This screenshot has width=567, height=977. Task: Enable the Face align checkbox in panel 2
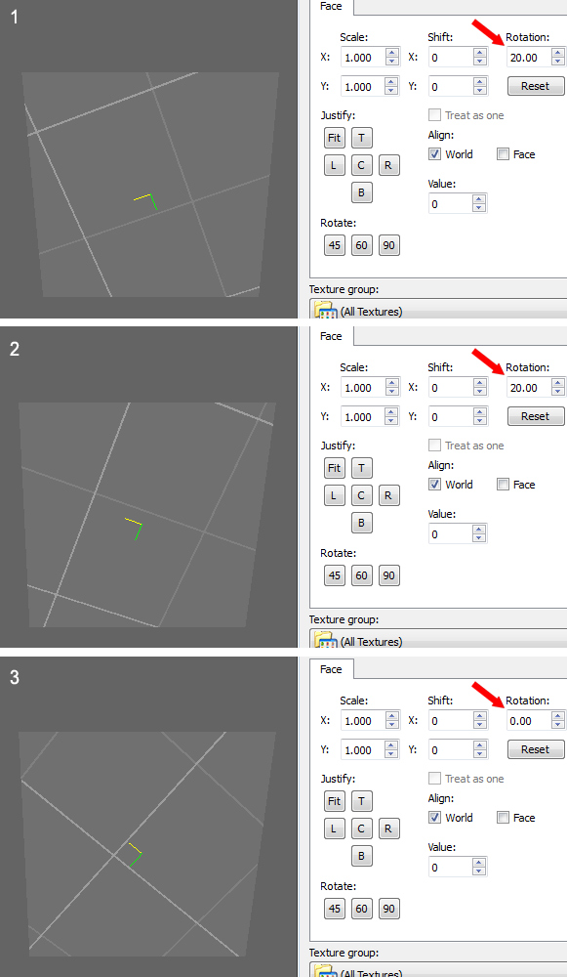pos(503,485)
